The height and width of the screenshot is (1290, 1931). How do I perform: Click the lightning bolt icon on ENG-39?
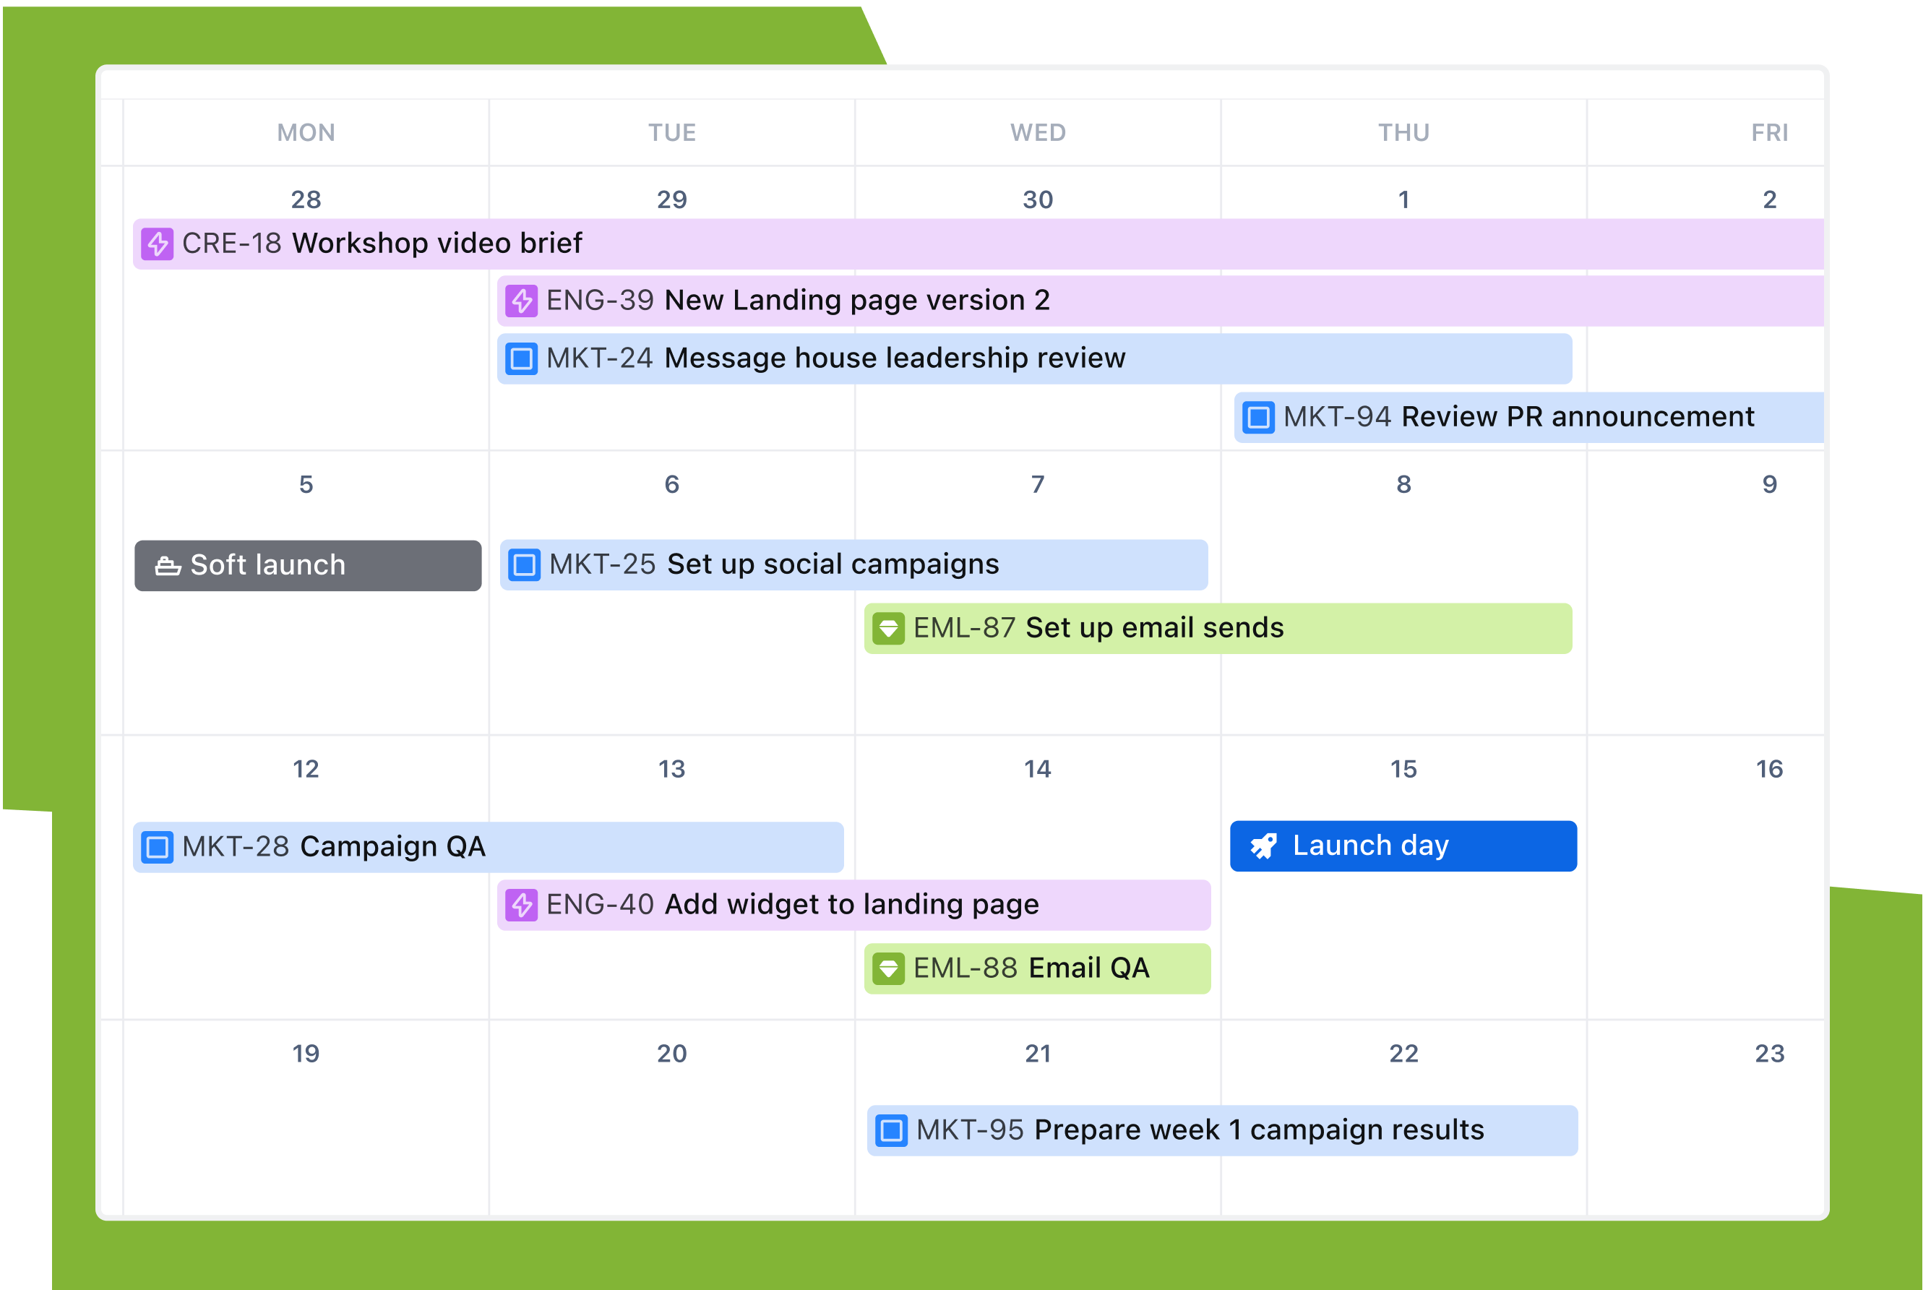(521, 299)
